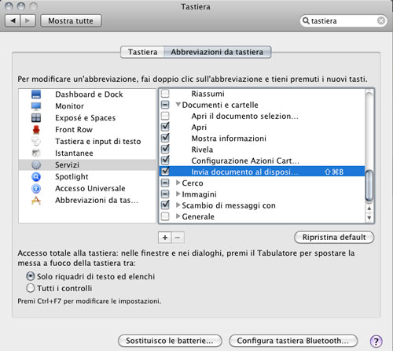Select the Mostra informazioni row text
Viewport: 393px width, 351px height.
(229, 139)
